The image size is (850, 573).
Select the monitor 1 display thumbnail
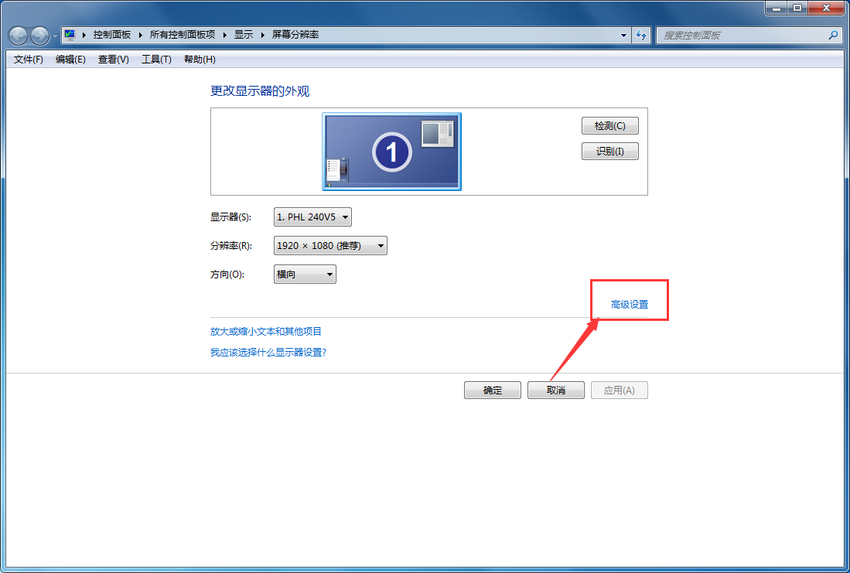(x=391, y=152)
